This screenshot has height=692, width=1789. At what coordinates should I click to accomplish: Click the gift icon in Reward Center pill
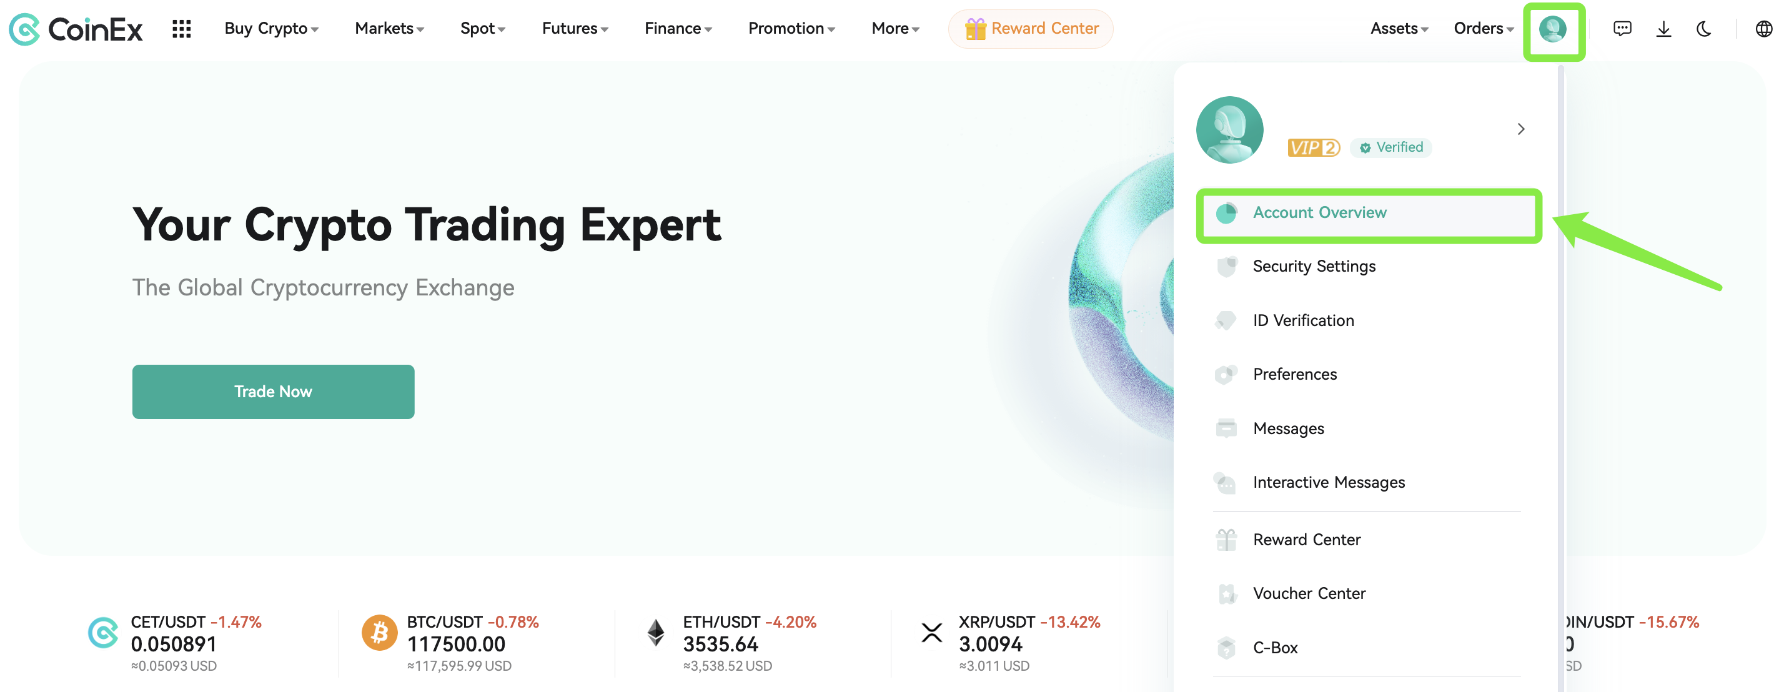[975, 29]
